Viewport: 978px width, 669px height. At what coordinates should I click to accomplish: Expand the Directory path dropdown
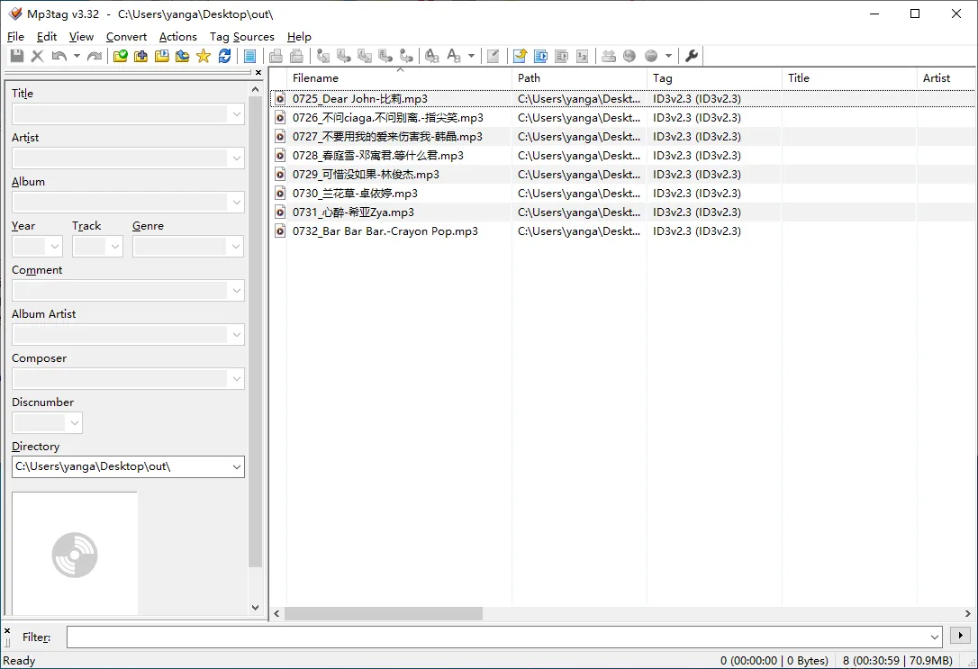236,466
